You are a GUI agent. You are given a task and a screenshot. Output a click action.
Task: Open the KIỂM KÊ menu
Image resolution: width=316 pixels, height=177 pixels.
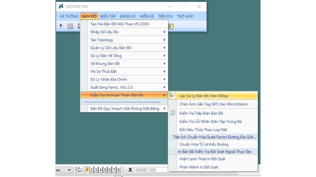tap(147, 16)
